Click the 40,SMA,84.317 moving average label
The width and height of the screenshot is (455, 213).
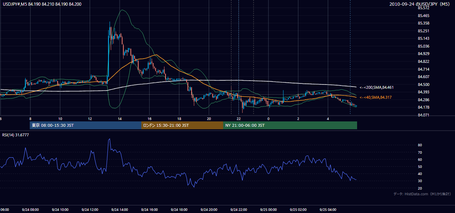click(x=375, y=97)
